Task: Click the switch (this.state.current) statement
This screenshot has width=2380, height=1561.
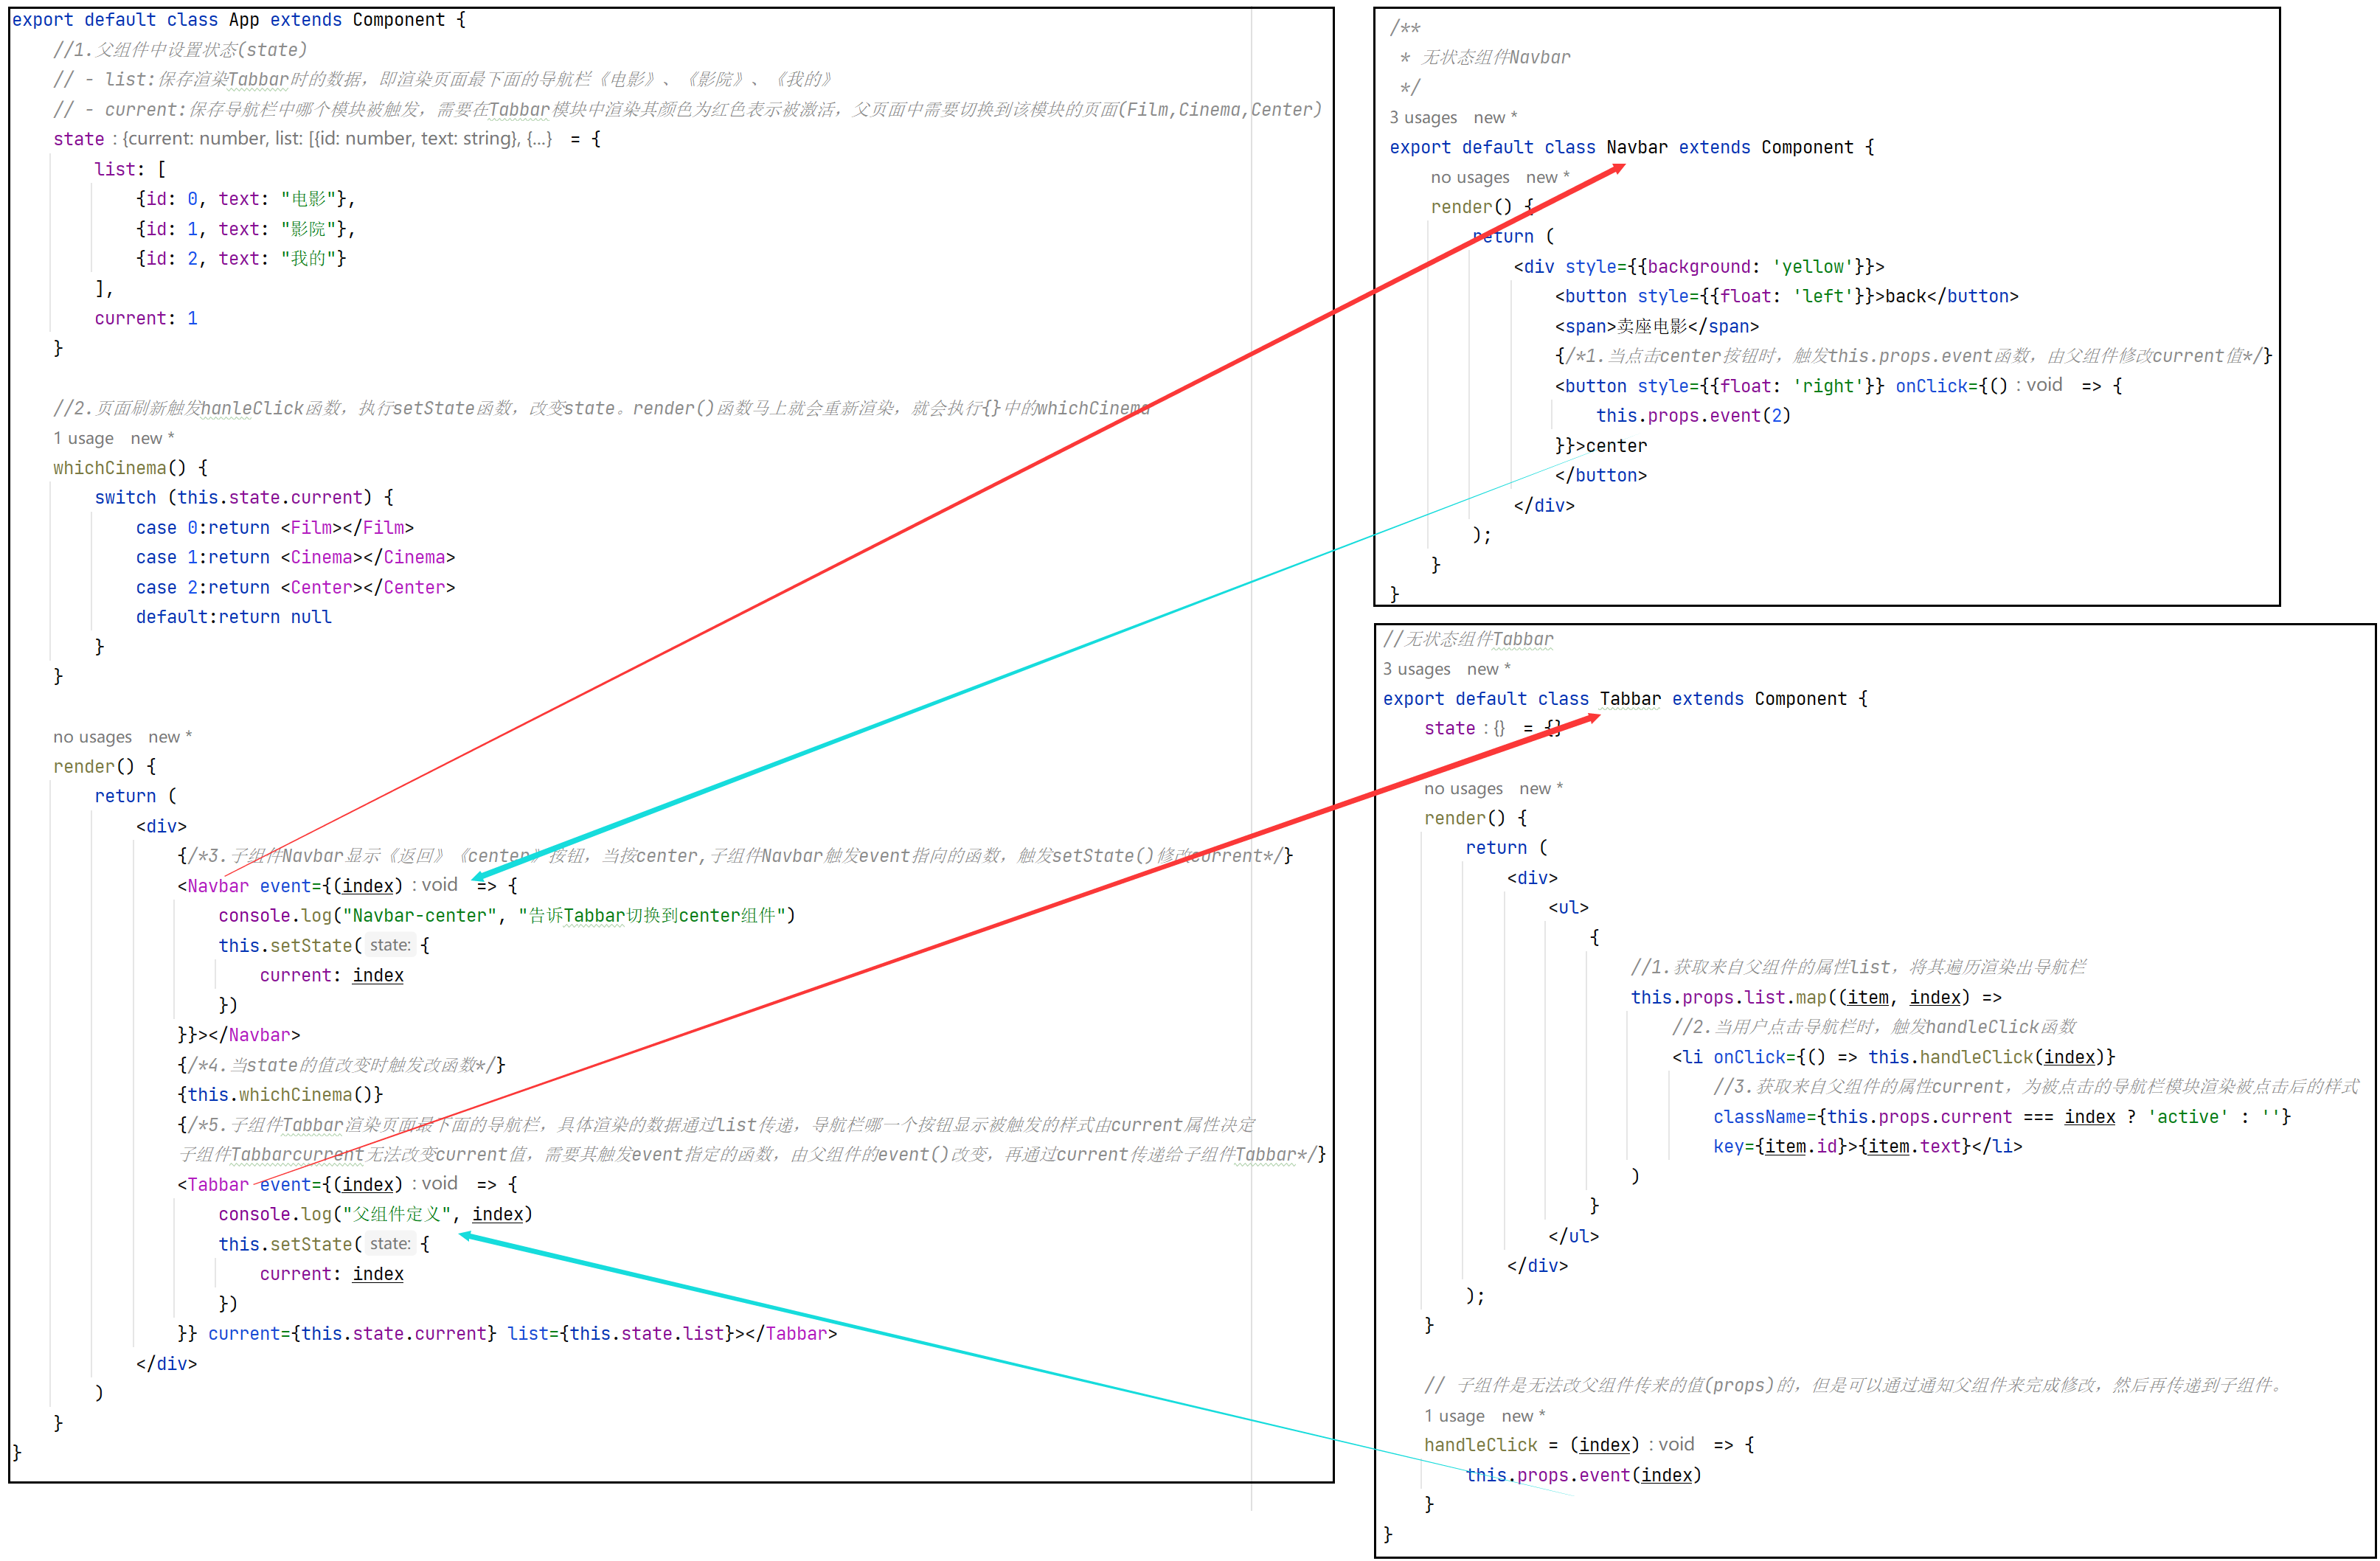Action: (x=244, y=498)
